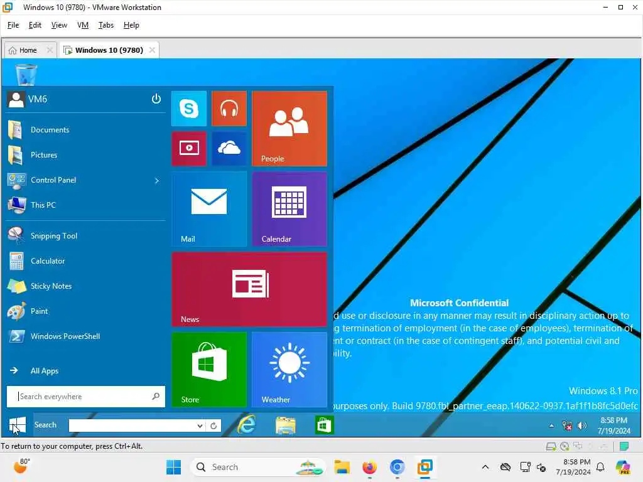Click VMware Workstation host taskbar icon
643x482 pixels.
(x=425, y=467)
